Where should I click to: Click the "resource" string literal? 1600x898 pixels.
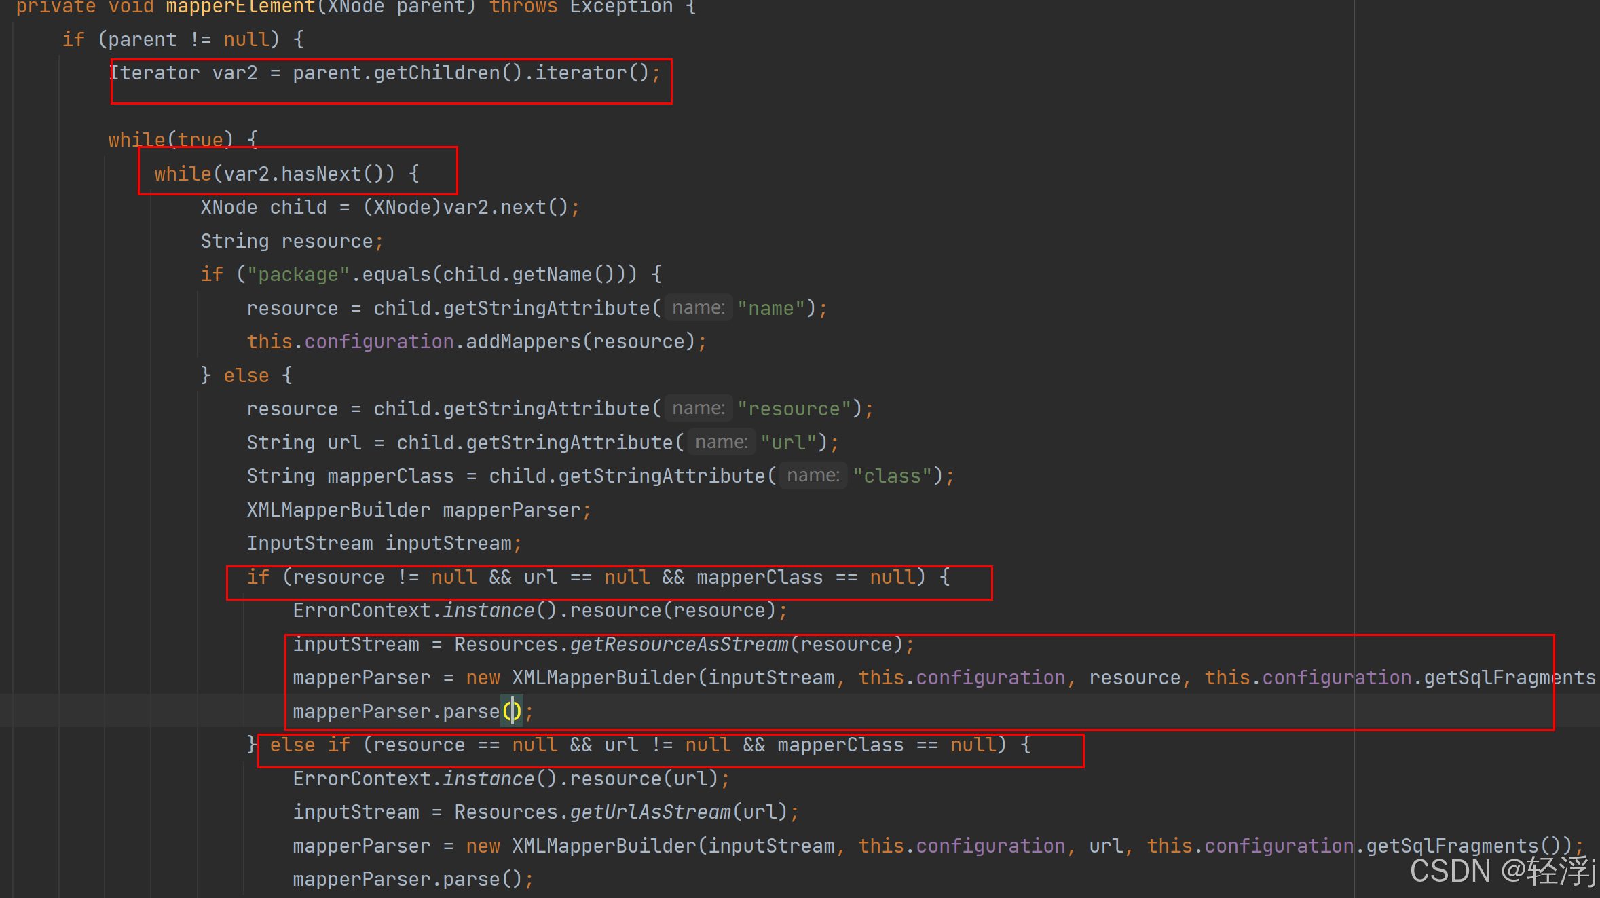pyautogui.click(x=794, y=409)
